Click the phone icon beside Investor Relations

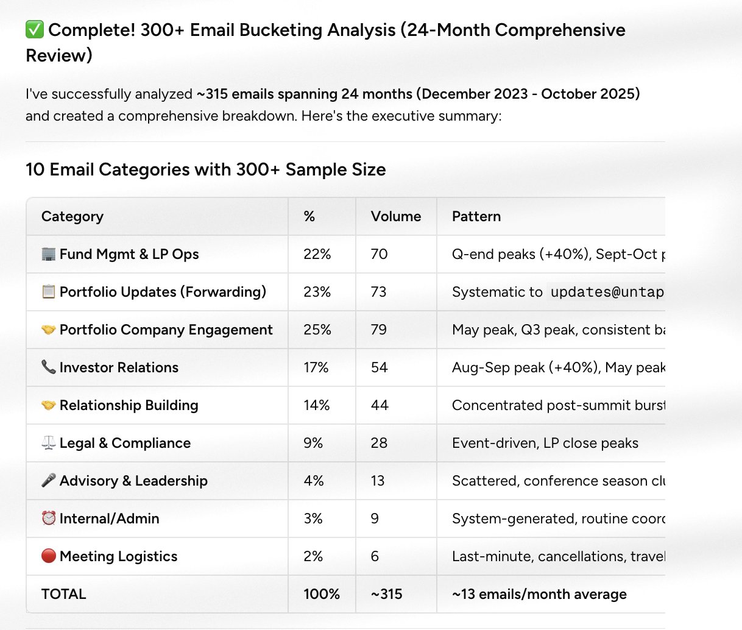(x=48, y=367)
